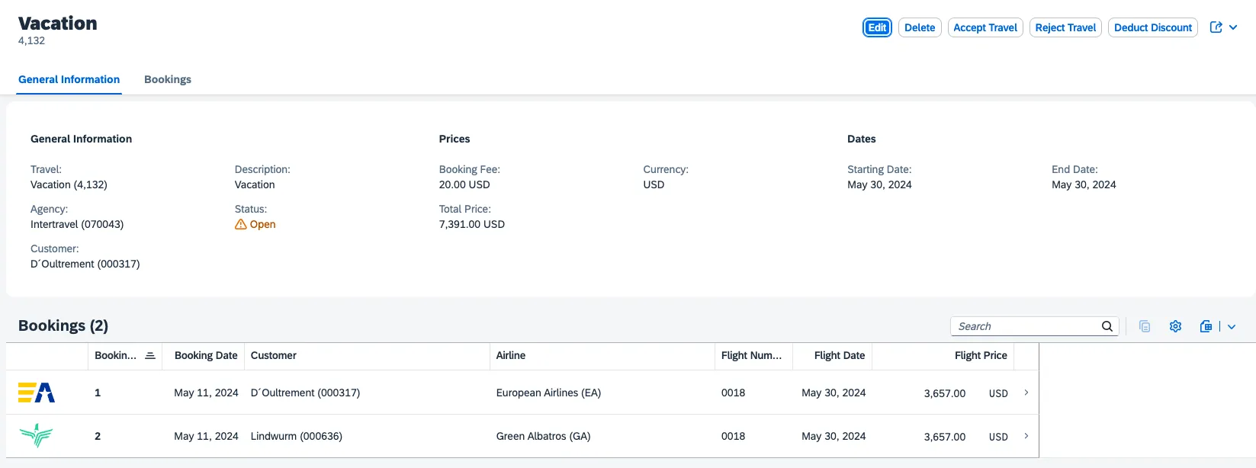Open the export options dropdown arrow
The image size is (1256, 468).
pos(1232,326)
